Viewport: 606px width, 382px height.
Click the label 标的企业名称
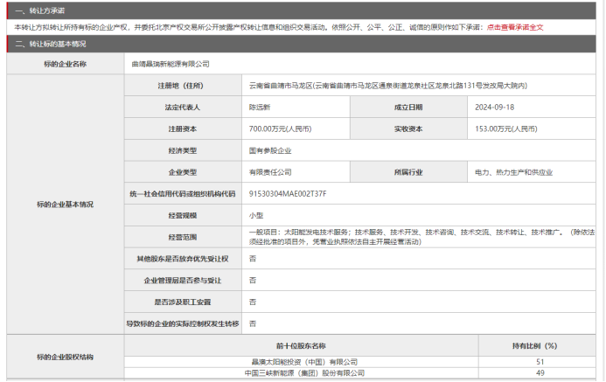66,64
